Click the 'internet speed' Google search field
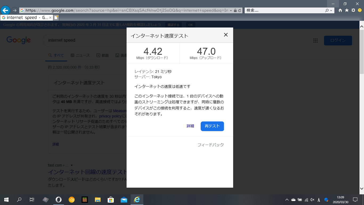Screen dimensions: 364x205 click(x=85, y=40)
